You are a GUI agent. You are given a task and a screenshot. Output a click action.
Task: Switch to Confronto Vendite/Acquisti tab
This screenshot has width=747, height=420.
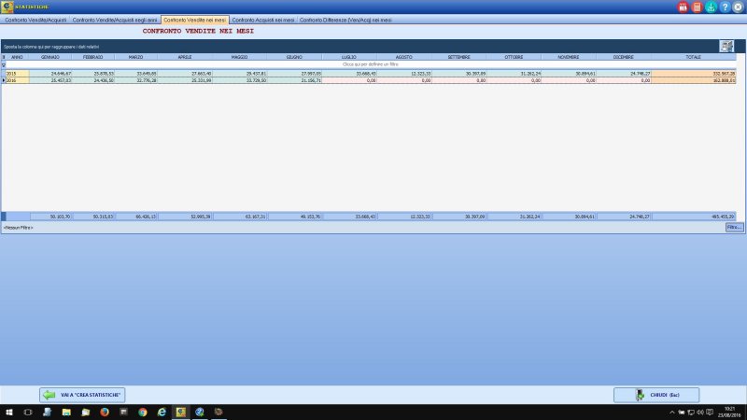click(35, 20)
